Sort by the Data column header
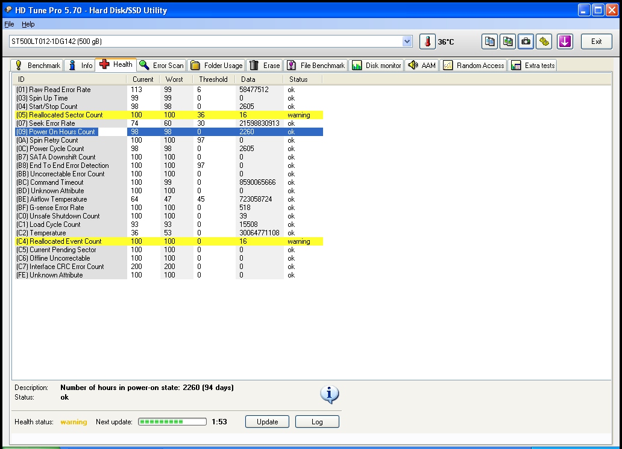Viewport: 622px width, 449px height. (x=259, y=79)
